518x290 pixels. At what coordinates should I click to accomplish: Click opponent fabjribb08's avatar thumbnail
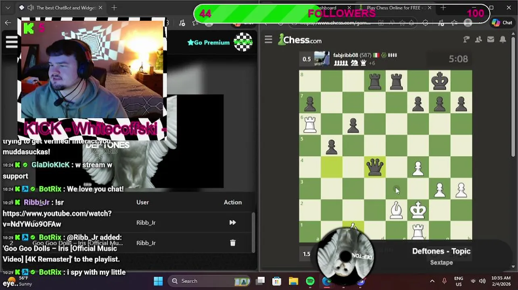coord(322,59)
